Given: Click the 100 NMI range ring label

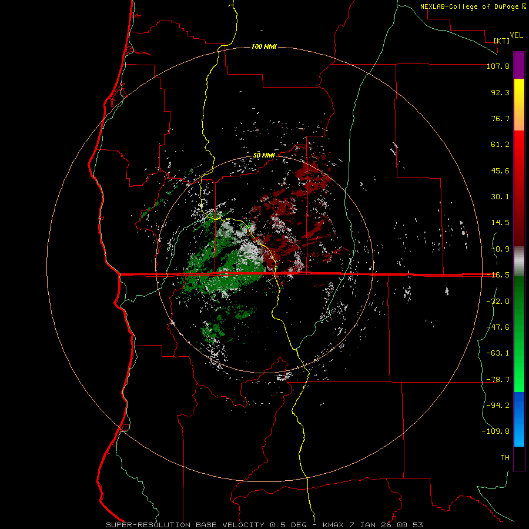Looking at the screenshot, I should 264,46.
